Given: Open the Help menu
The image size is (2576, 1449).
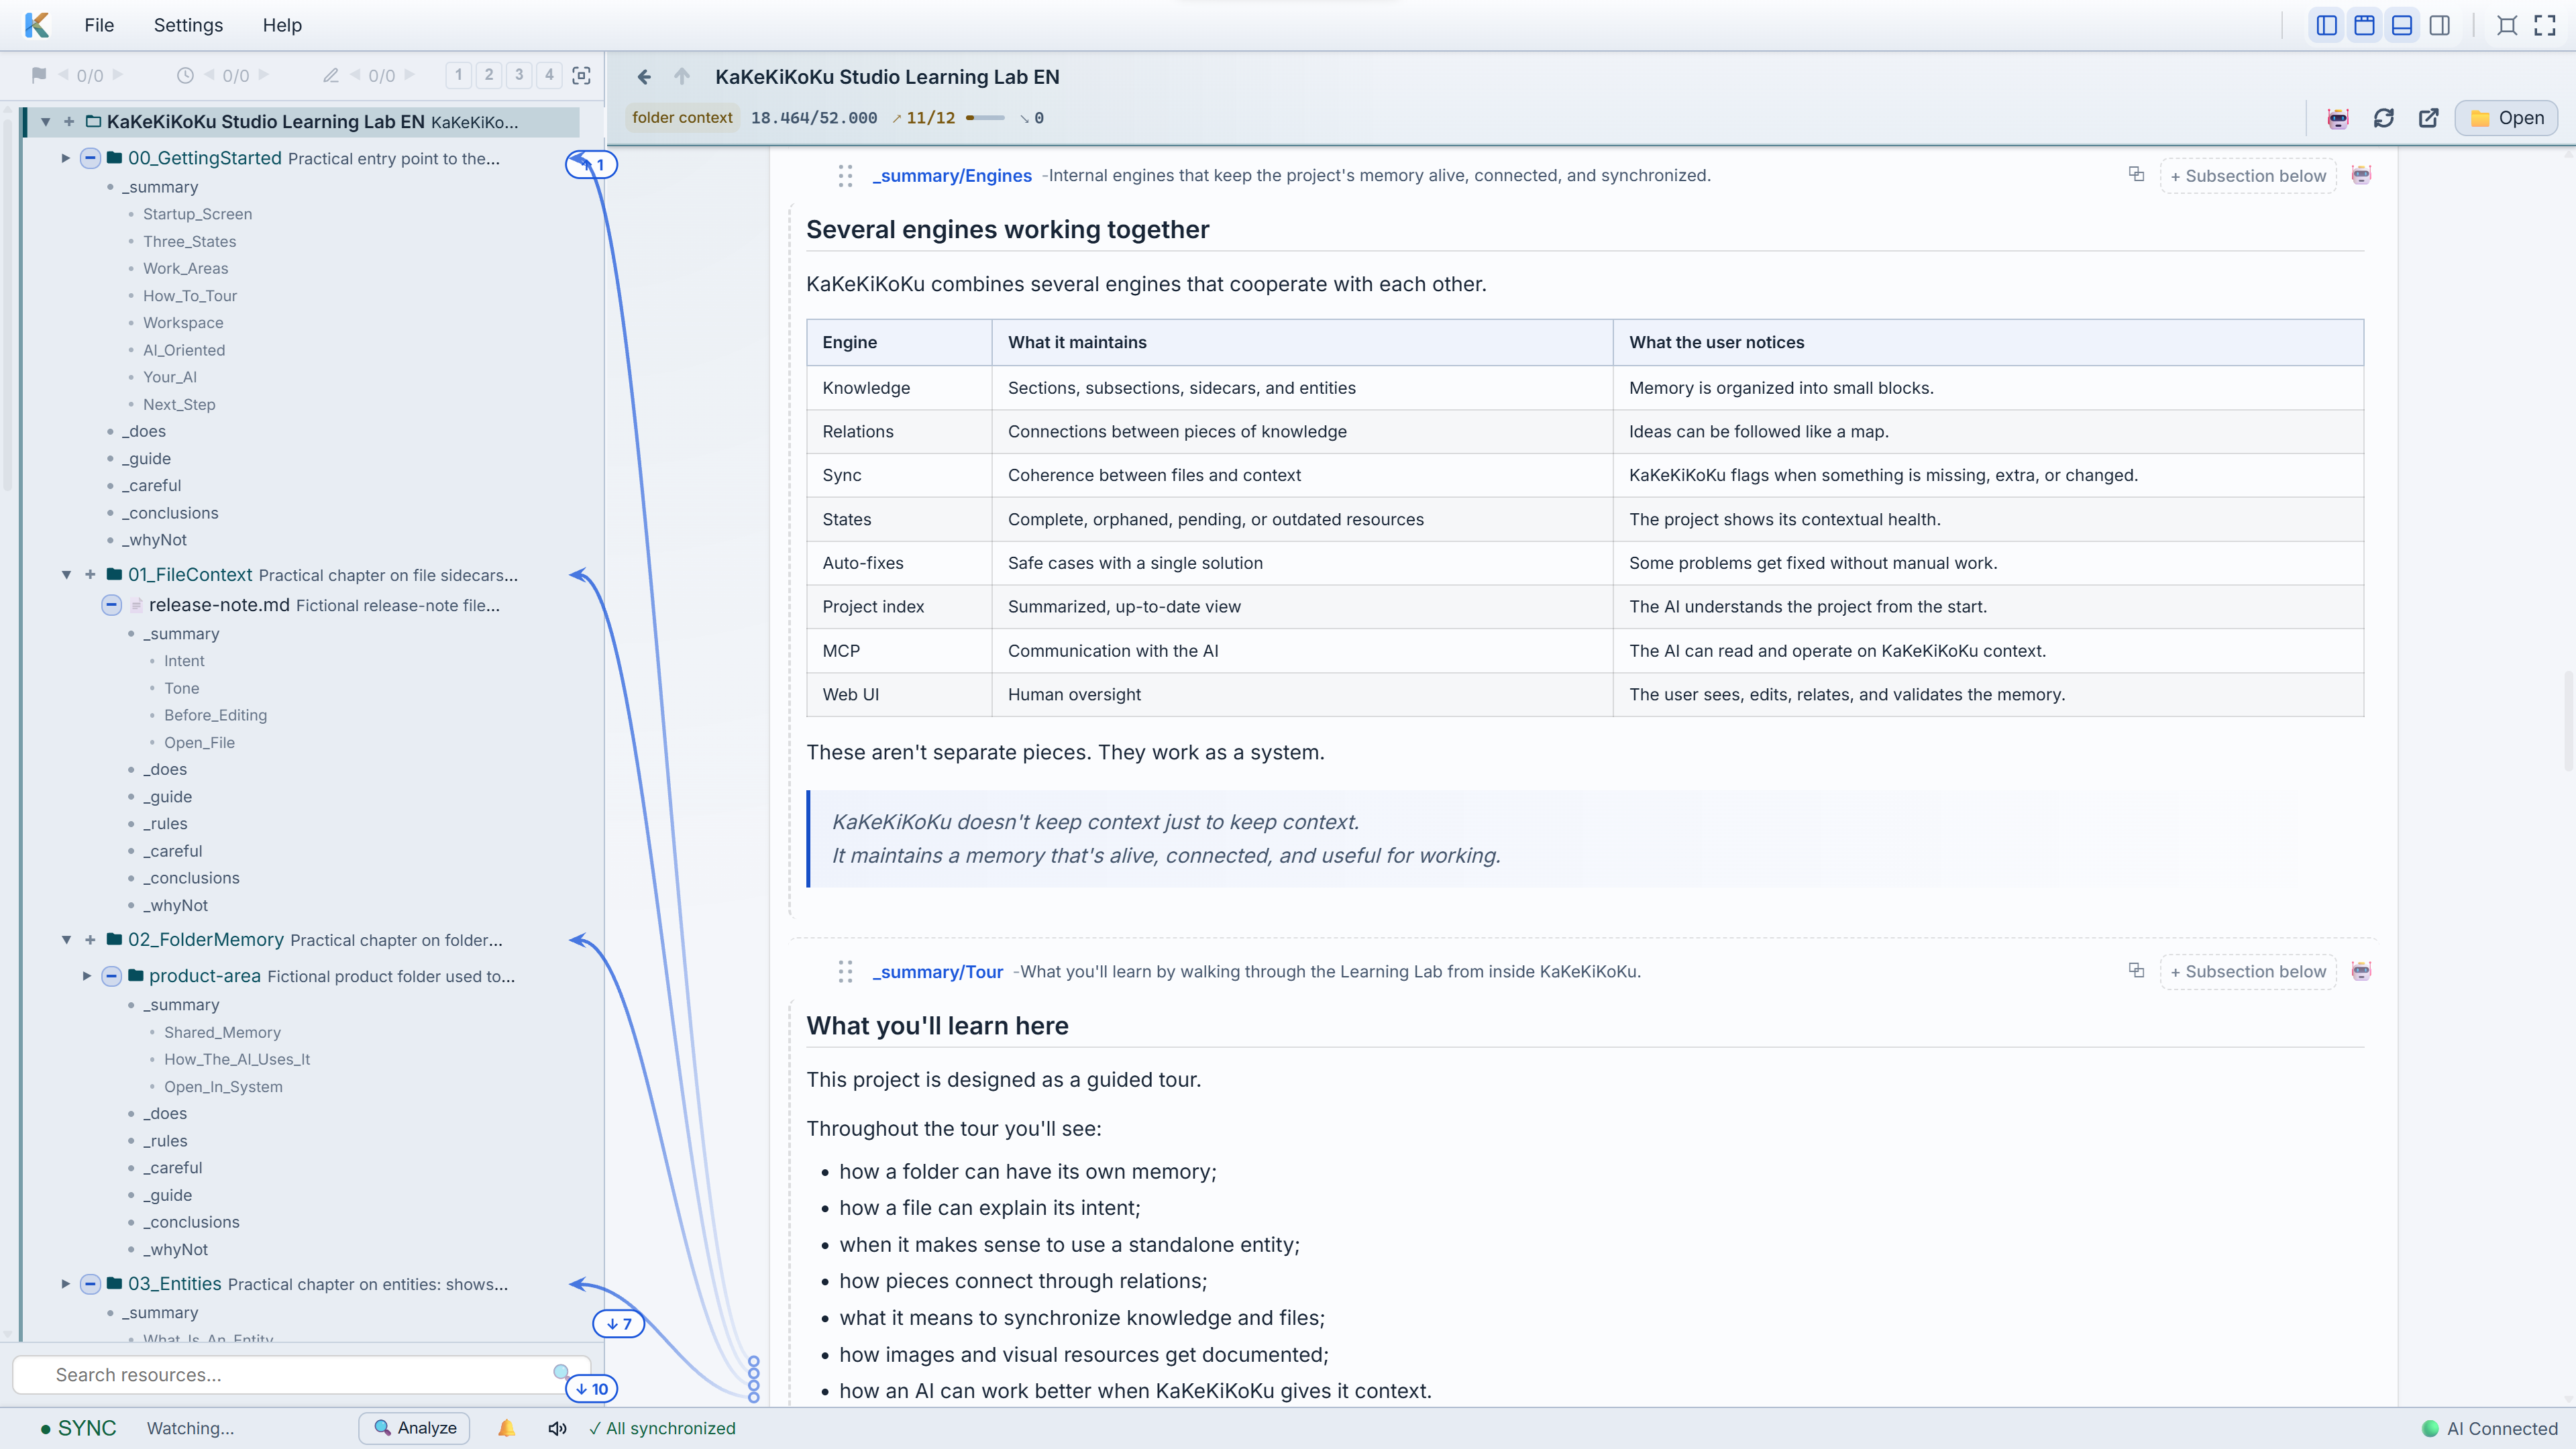Looking at the screenshot, I should 282,25.
